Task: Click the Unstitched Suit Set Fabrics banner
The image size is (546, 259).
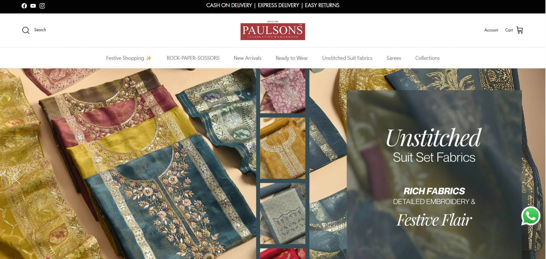Action: 273,164
